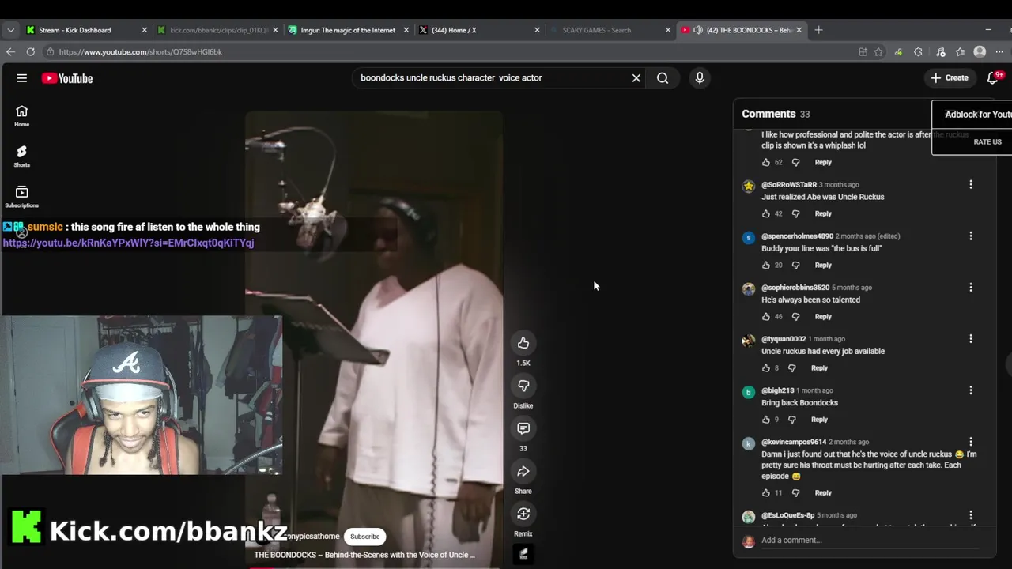Open options menu for @spencerholmes4890 comment
The image size is (1012, 569).
pyautogui.click(x=971, y=236)
